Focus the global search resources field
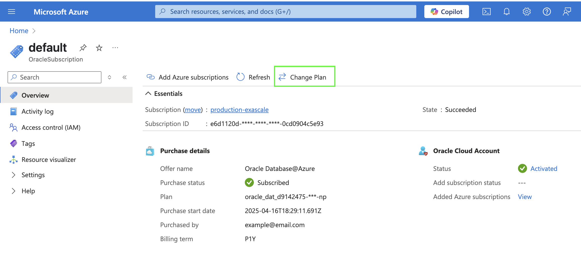This screenshot has height=262, width=581. click(285, 12)
